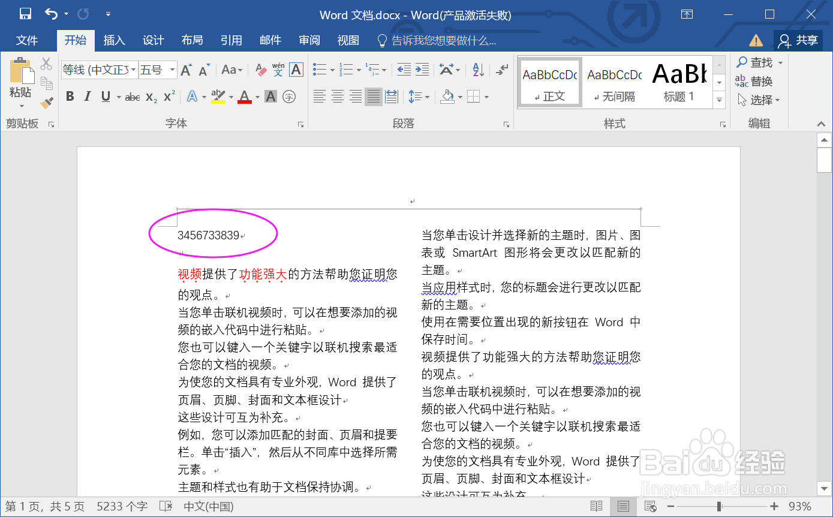Apply the 标题 1 style
This screenshot has width=833, height=517.
pyautogui.click(x=678, y=82)
